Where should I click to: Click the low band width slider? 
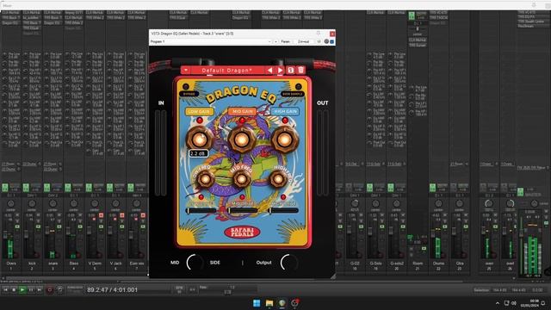point(201,210)
